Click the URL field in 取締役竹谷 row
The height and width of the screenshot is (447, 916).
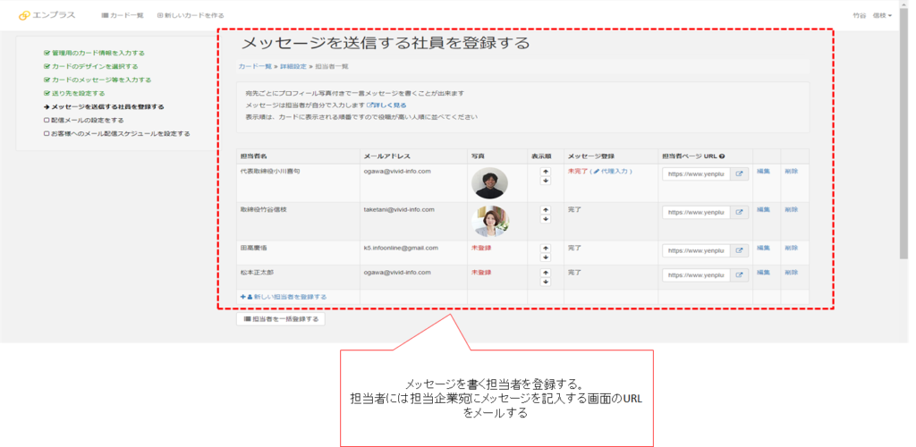pos(696,213)
